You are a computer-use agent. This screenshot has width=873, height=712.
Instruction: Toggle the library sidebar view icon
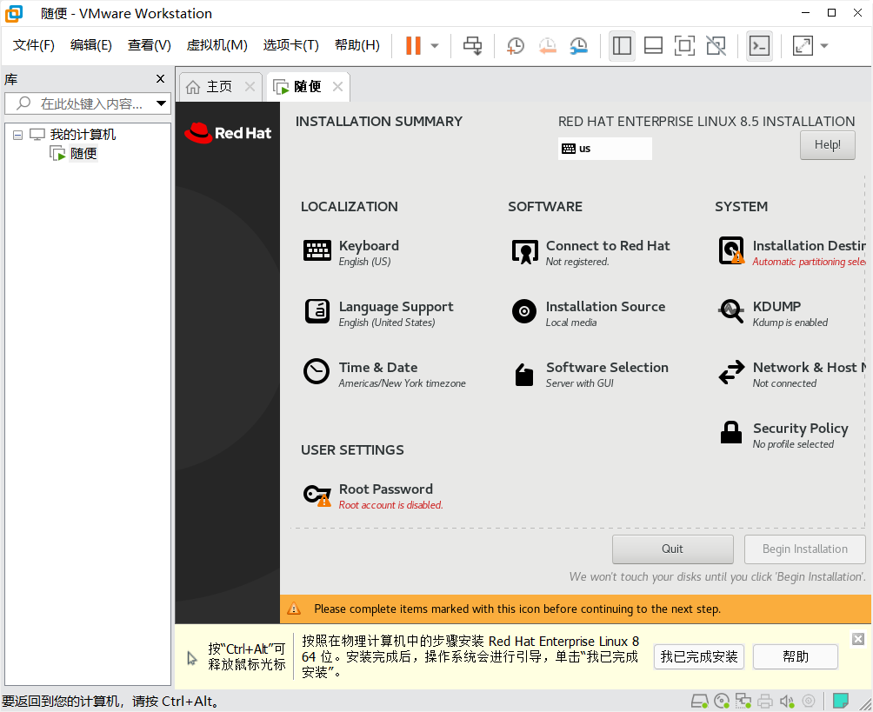622,46
